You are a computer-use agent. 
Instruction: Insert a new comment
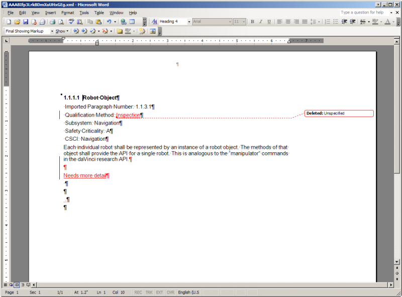pyautogui.click(x=120, y=31)
